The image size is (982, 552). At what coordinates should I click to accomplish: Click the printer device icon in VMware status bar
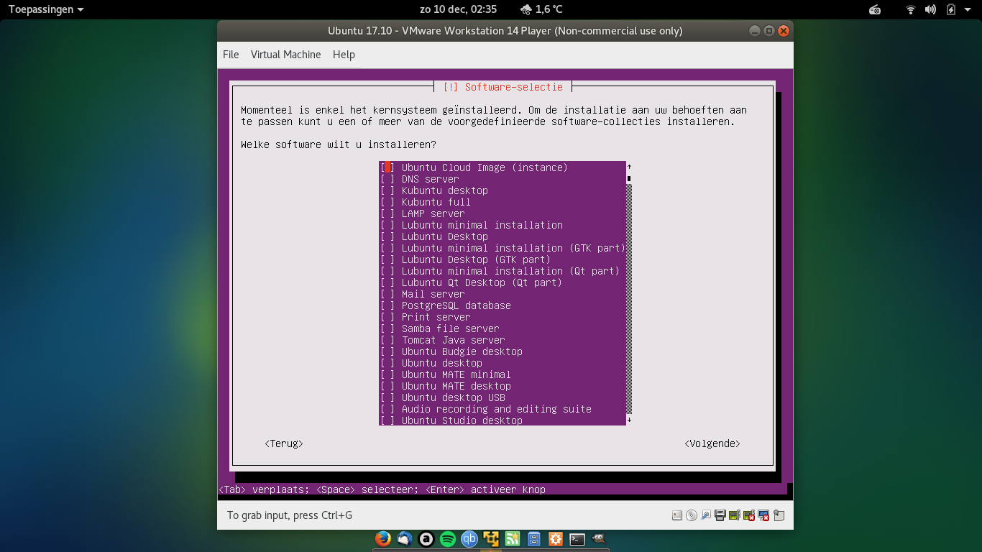(x=720, y=515)
